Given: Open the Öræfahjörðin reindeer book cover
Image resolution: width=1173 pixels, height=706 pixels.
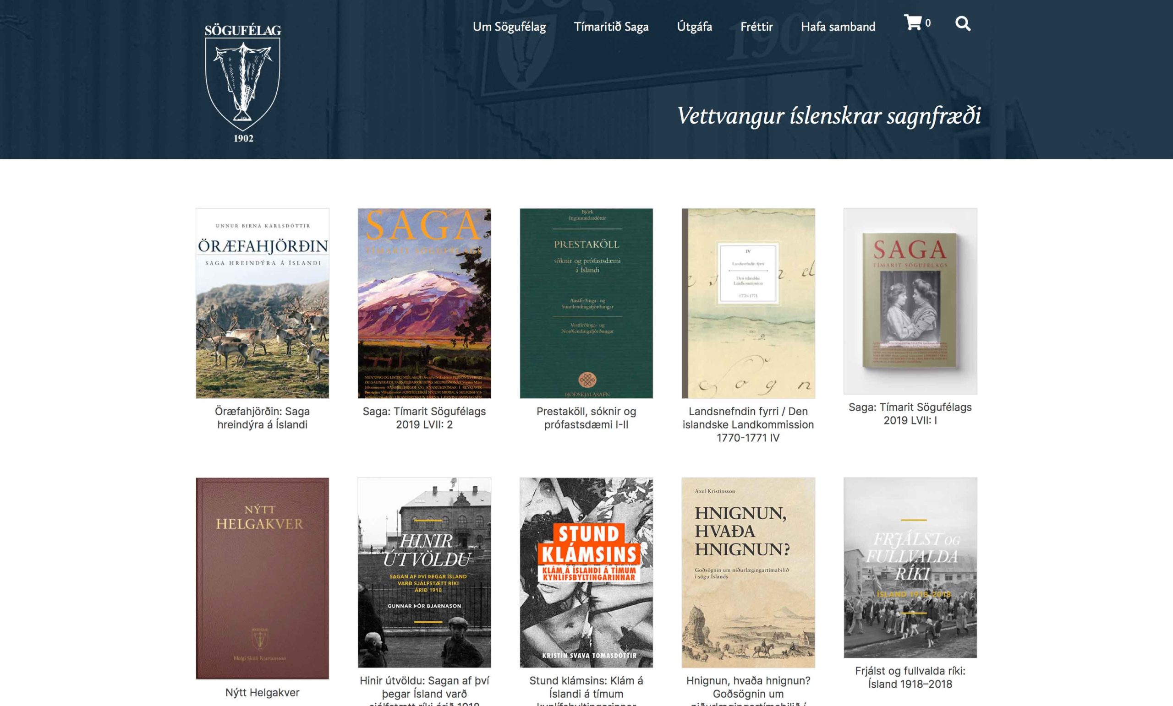Looking at the screenshot, I should tap(262, 303).
